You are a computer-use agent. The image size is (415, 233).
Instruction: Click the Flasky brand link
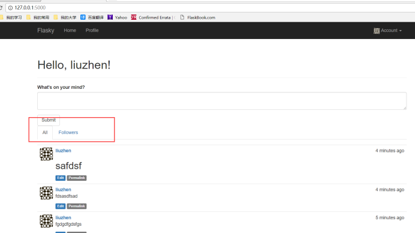pyautogui.click(x=46, y=31)
